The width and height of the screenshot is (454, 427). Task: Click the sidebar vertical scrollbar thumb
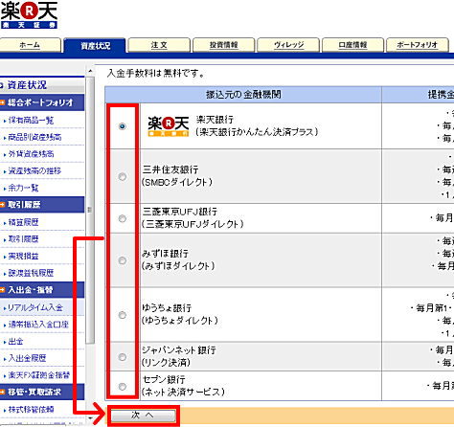coord(90,210)
